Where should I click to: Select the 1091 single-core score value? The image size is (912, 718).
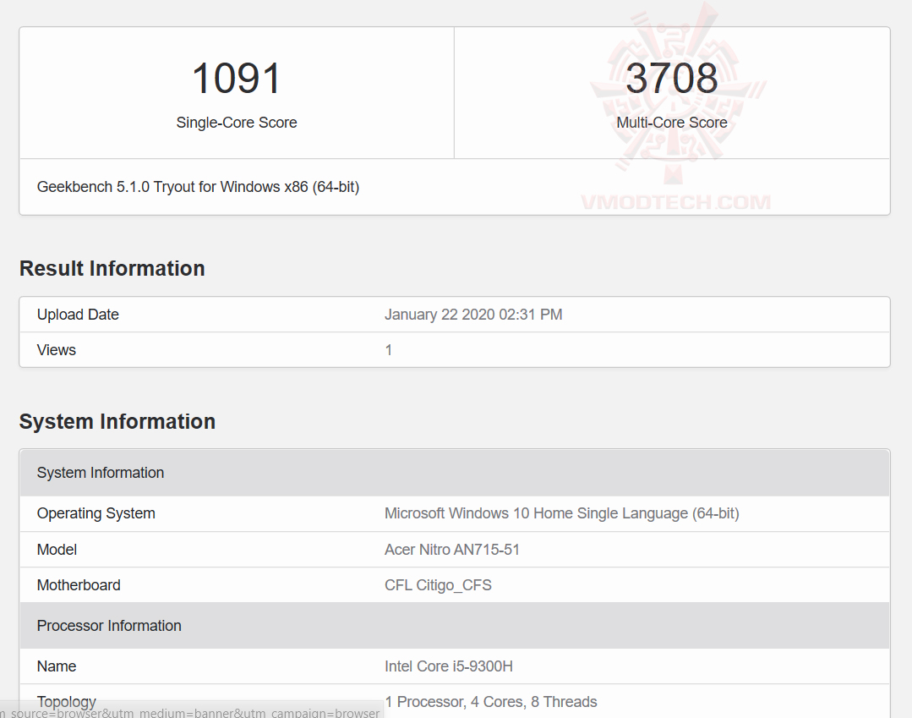[x=236, y=78]
